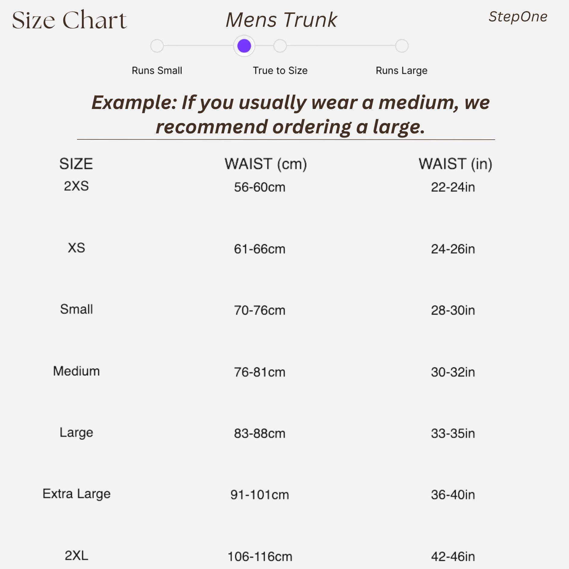The image size is (569, 569).
Task: Select the Runs Small radio circle
Action: 157,46
